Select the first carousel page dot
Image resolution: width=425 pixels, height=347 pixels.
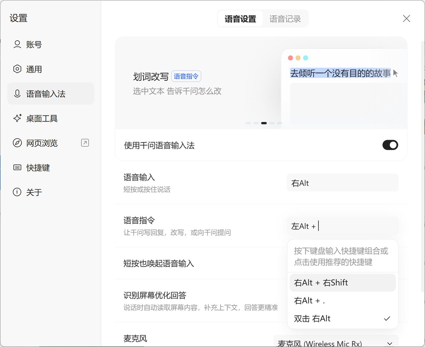[x=248, y=123]
